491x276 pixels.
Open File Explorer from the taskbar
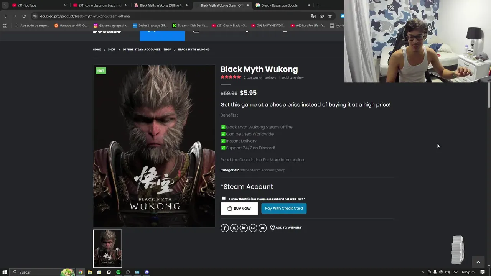[x=90, y=272]
